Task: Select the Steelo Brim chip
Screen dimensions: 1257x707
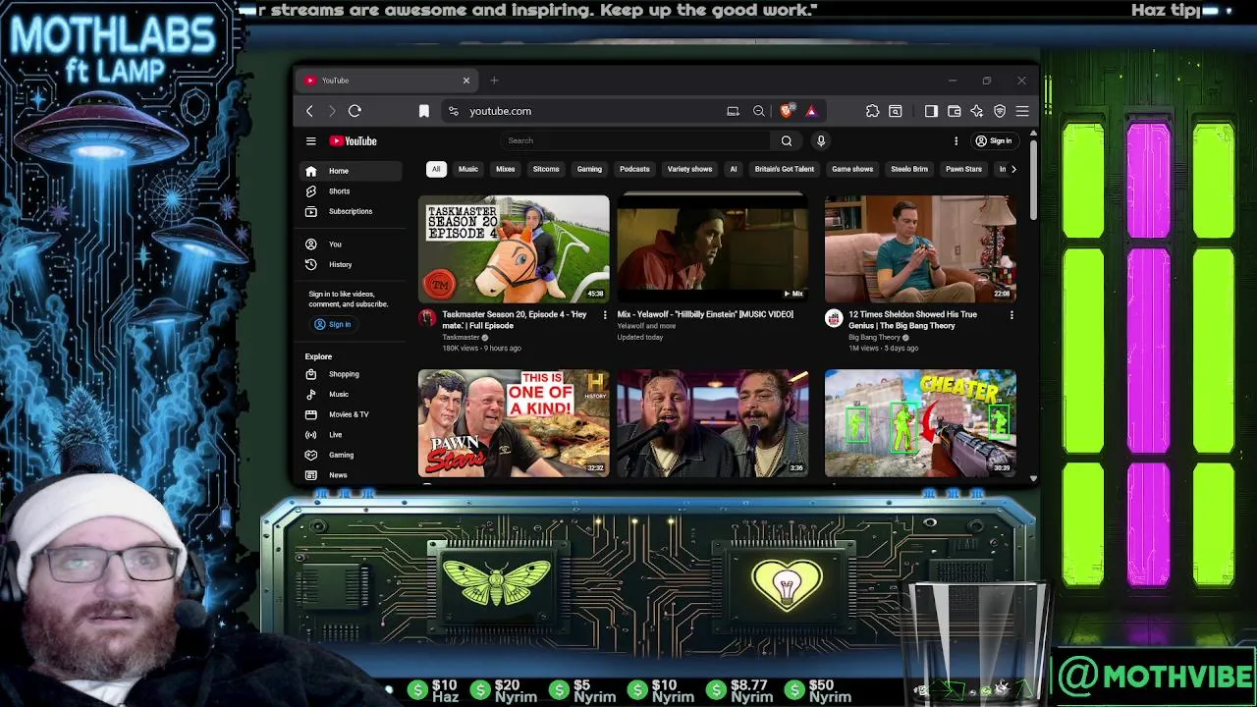Action: 909,169
